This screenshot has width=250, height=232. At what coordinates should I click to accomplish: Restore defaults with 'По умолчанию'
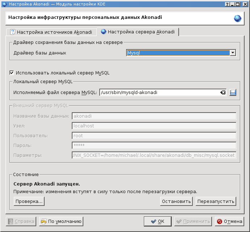61,221
